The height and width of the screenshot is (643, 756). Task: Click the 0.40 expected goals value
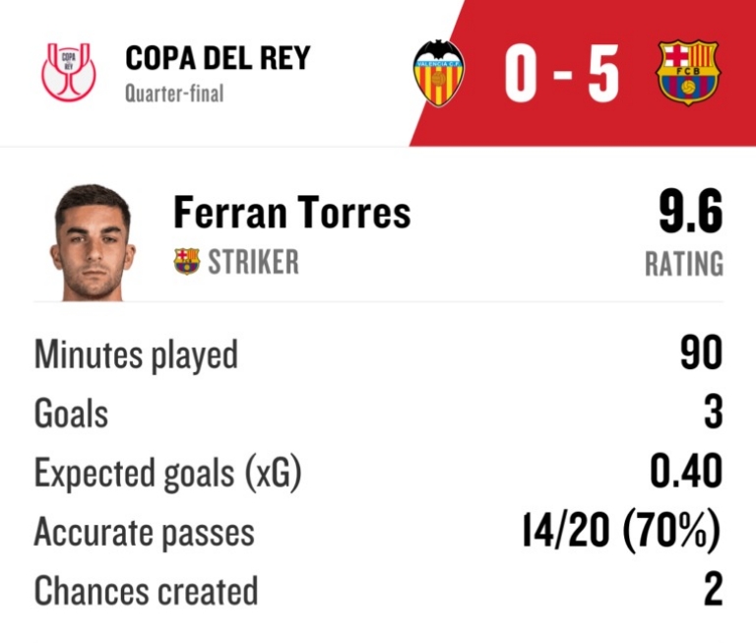686,473
